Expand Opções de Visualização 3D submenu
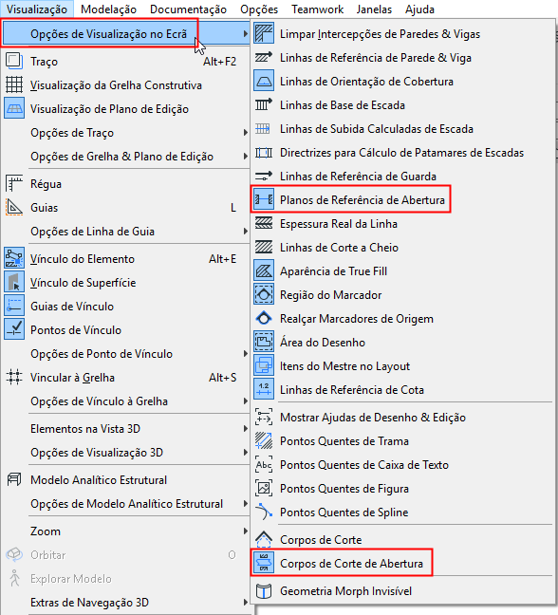This screenshot has width=558, height=615. pos(126,453)
